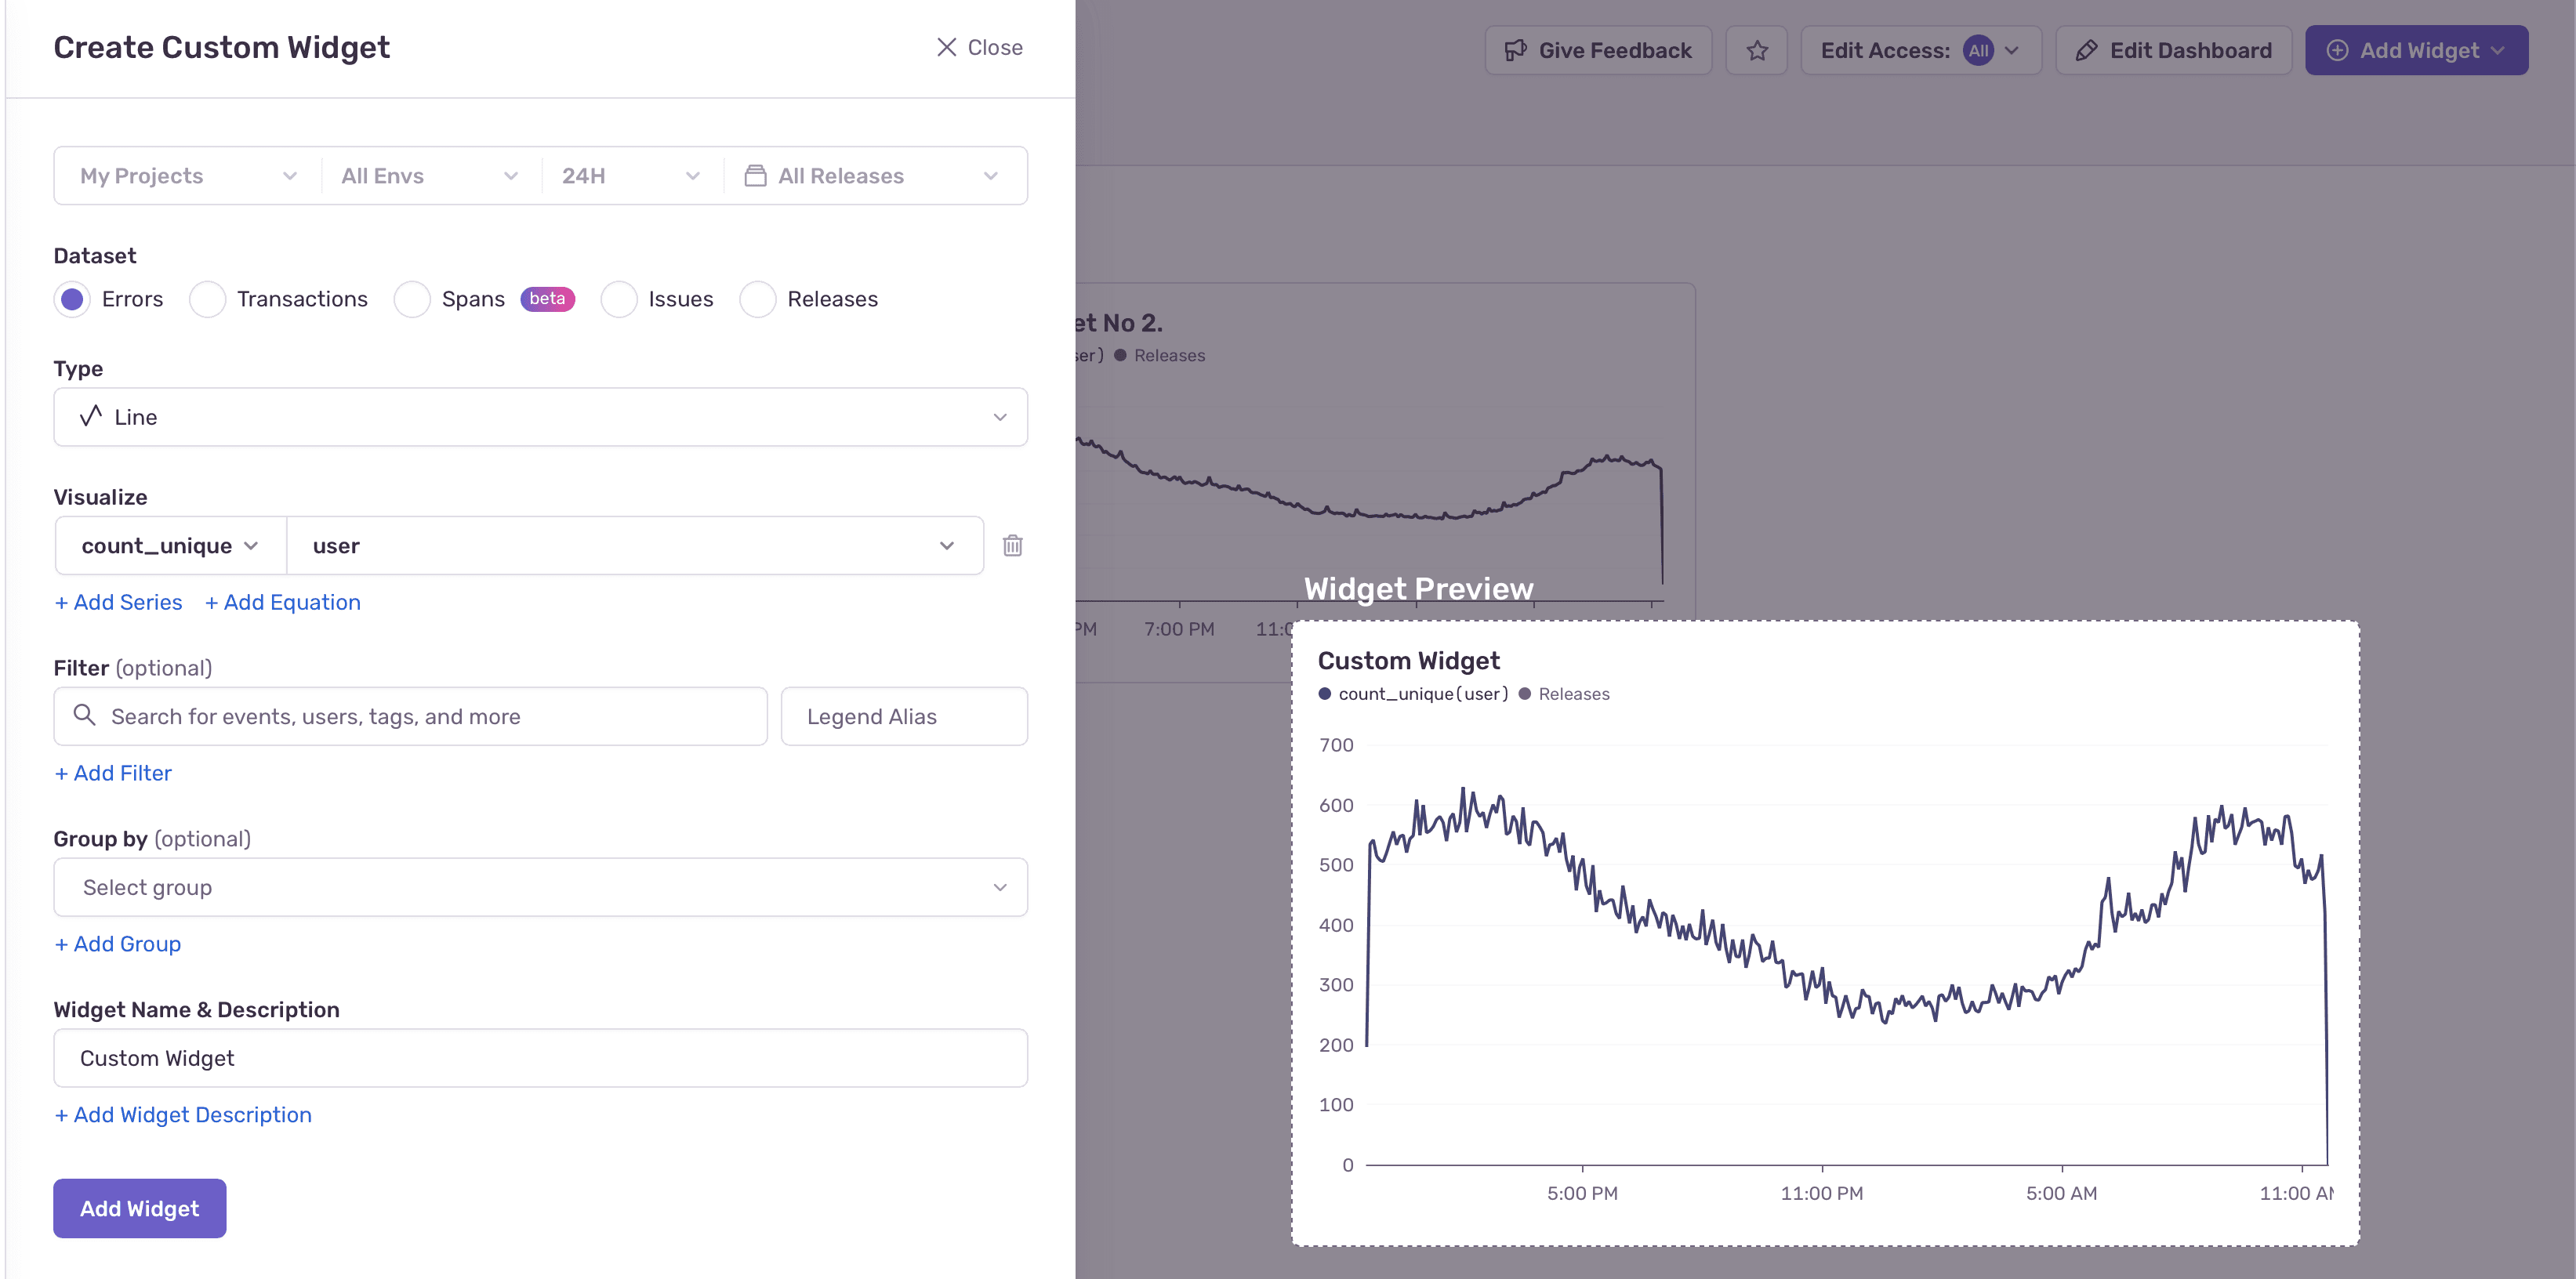Select the Releases dataset radio
Image resolution: width=2576 pixels, height=1279 pixels.
(x=758, y=299)
